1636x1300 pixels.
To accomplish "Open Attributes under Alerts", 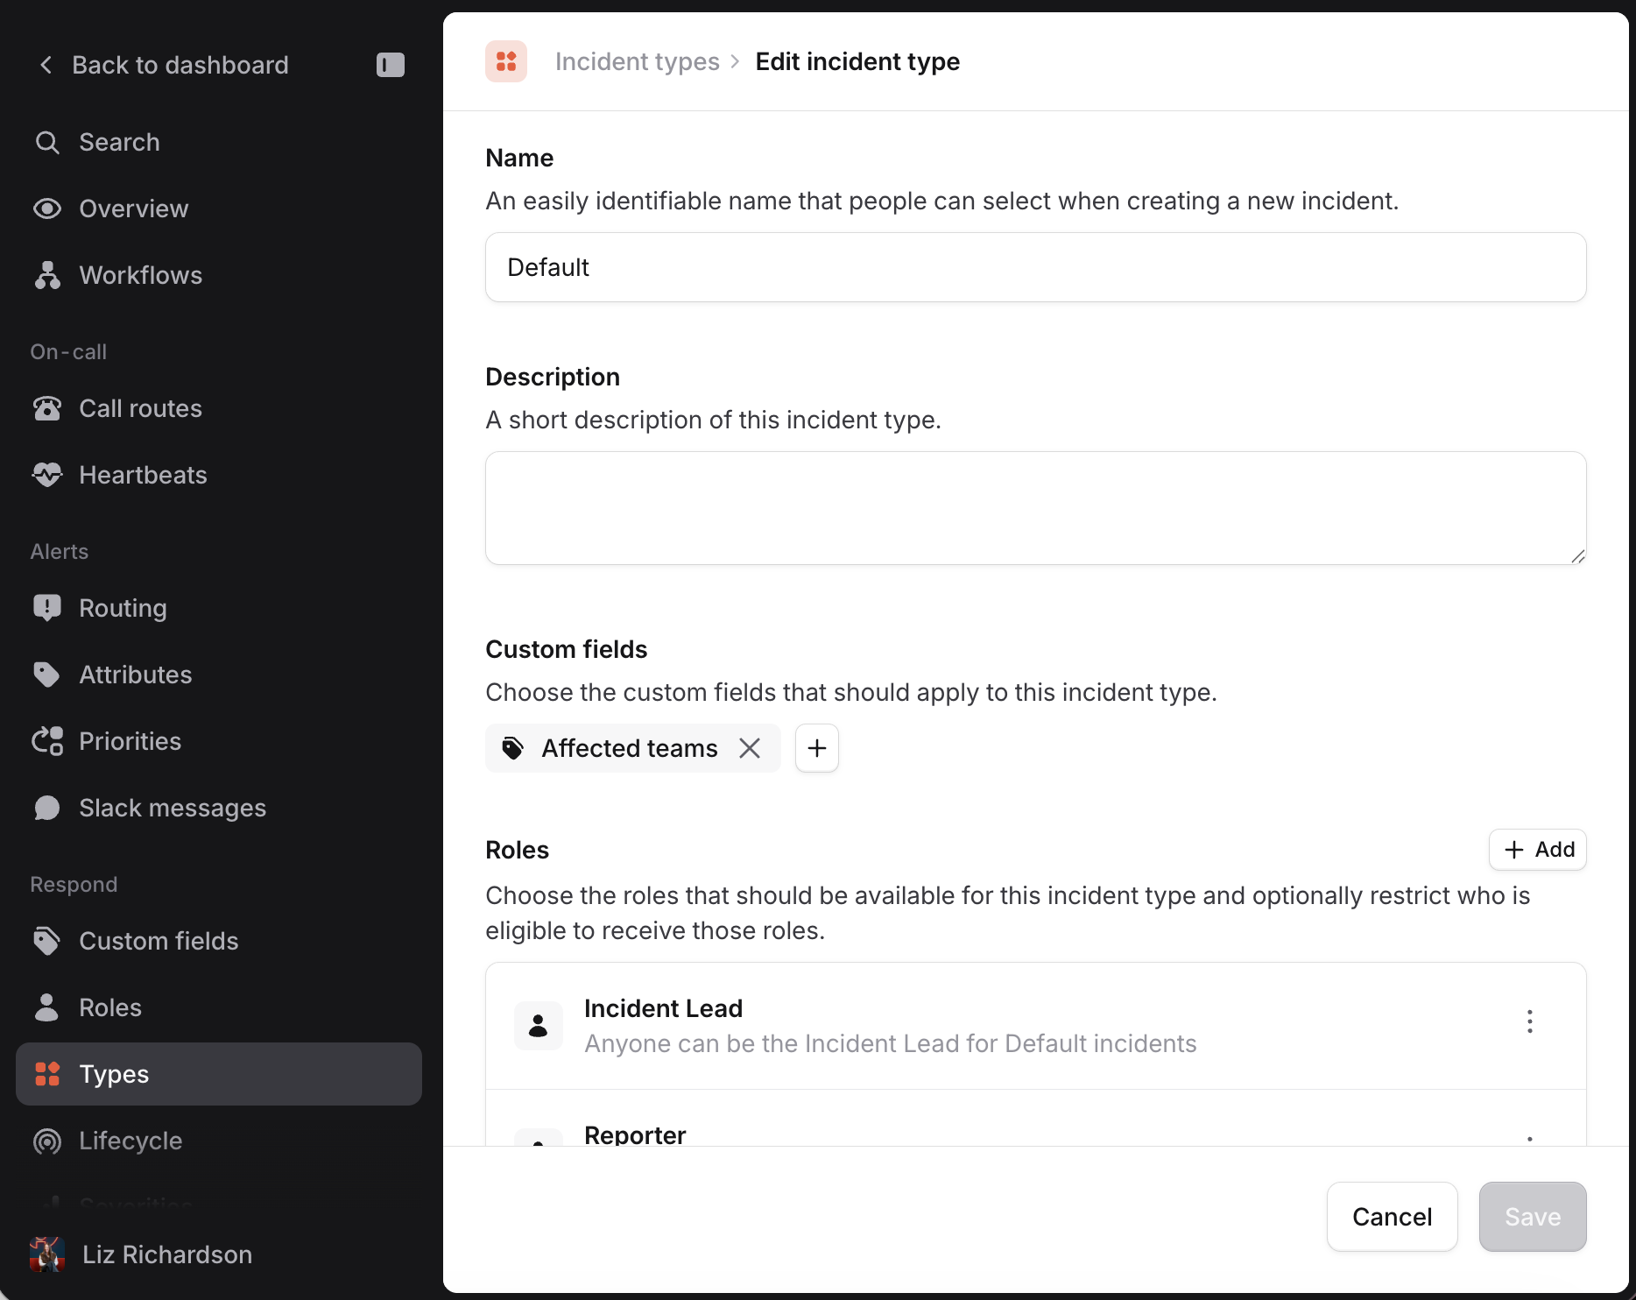I will [219, 675].
